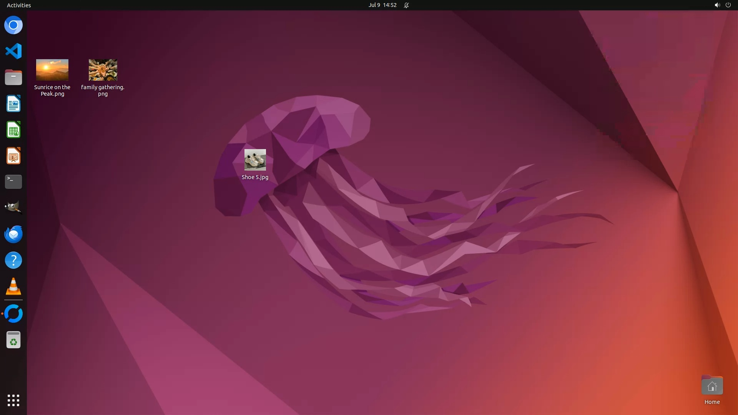Show Applications grid button
Viewport: 738px width, 415px height.
pyautogui.click(x=13, y=400)
